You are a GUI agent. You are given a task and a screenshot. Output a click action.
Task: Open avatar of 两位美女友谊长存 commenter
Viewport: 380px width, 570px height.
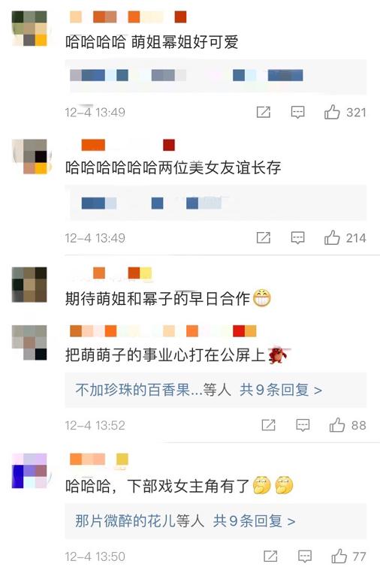pyautogui.click(x=29, y=156)
